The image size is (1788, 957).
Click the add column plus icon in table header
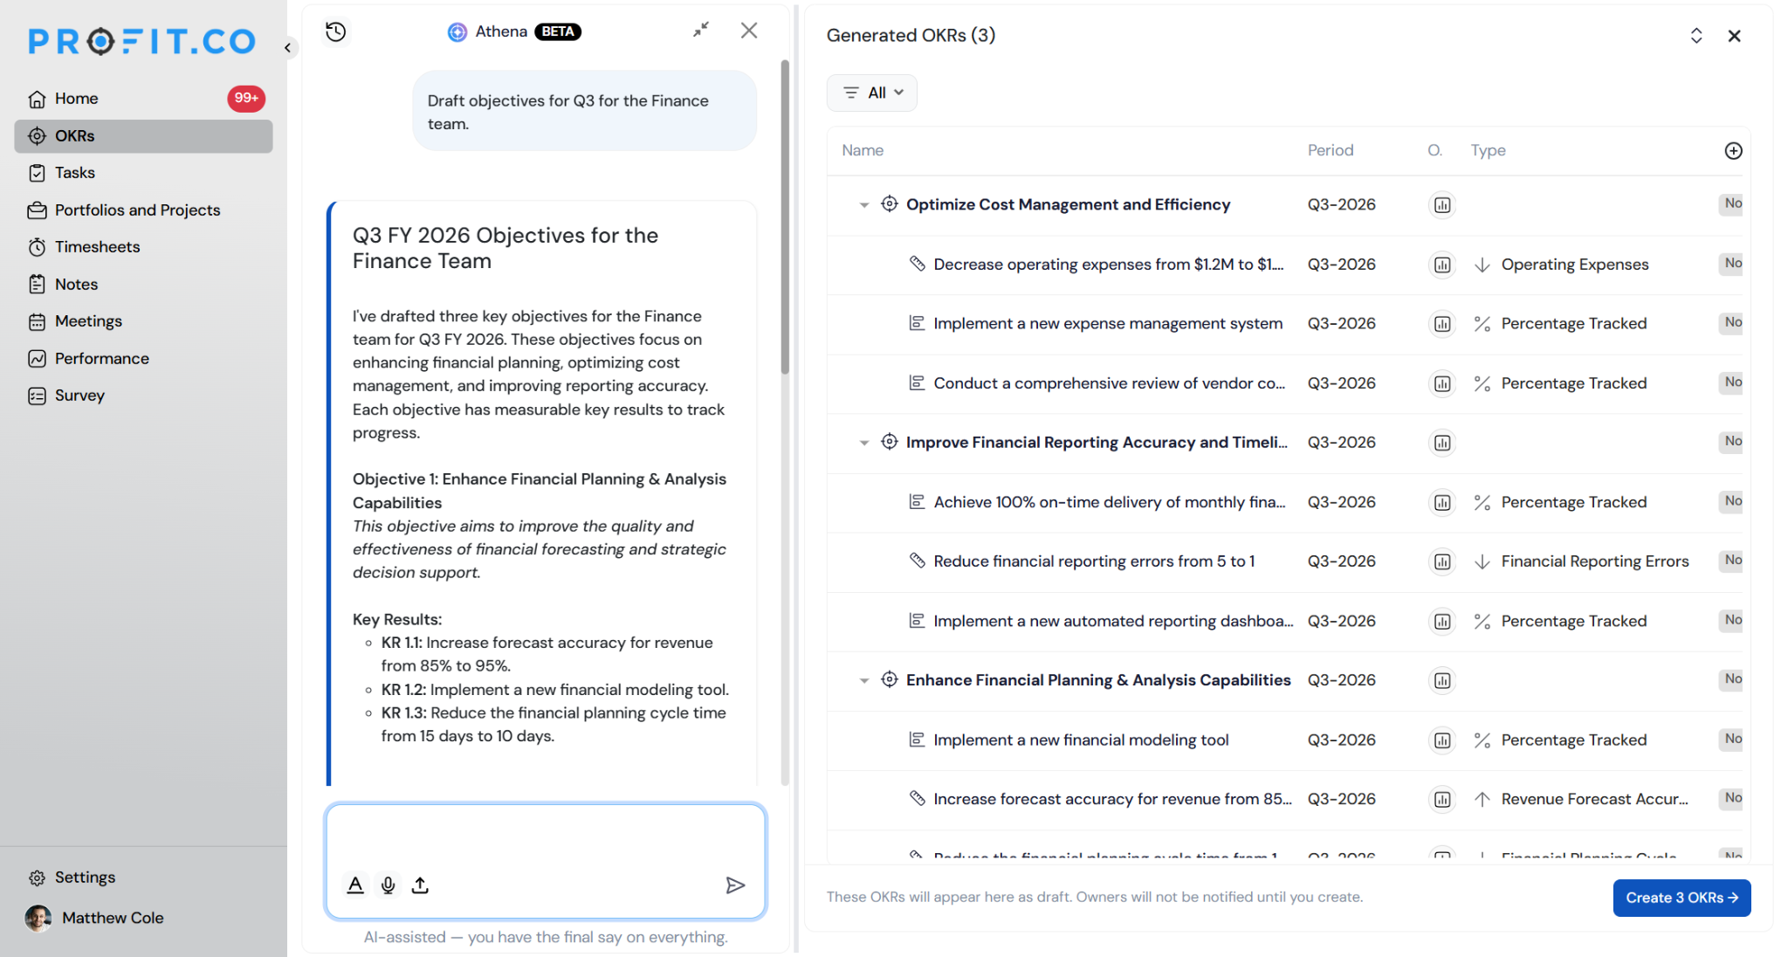point(1734,151)
